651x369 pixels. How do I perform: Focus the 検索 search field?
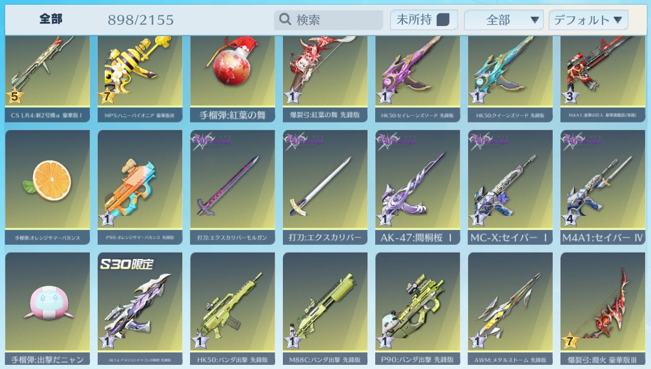pyautogui.click(x=328, y=20)
